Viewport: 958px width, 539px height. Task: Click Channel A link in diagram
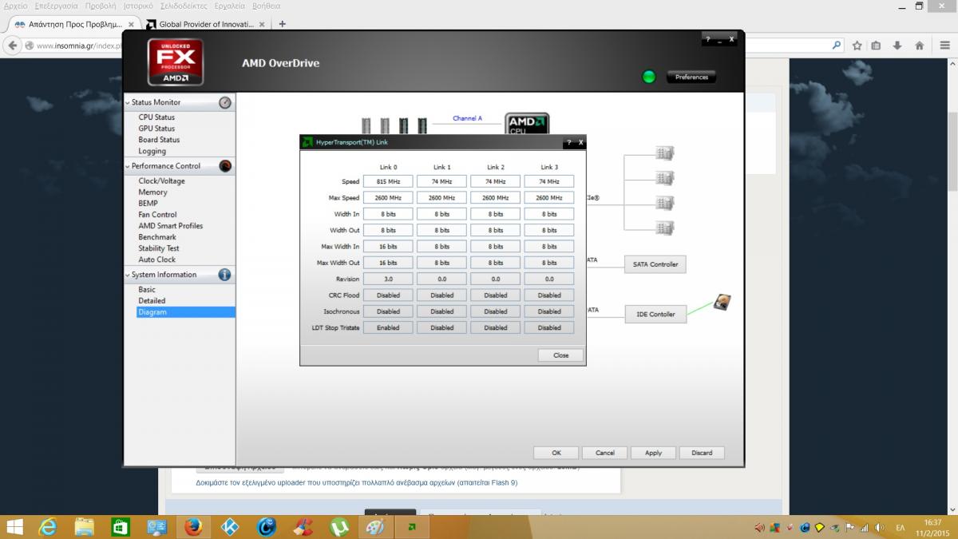[467, 118]
